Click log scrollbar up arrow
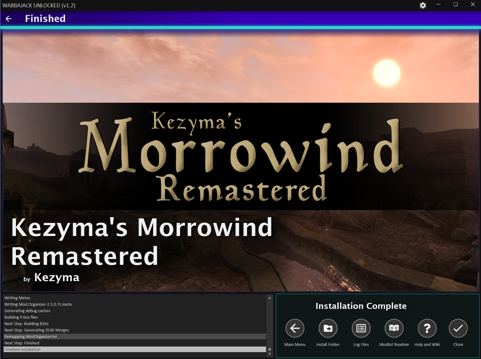Viewport: 481px width, 359px height. point(269,298)
